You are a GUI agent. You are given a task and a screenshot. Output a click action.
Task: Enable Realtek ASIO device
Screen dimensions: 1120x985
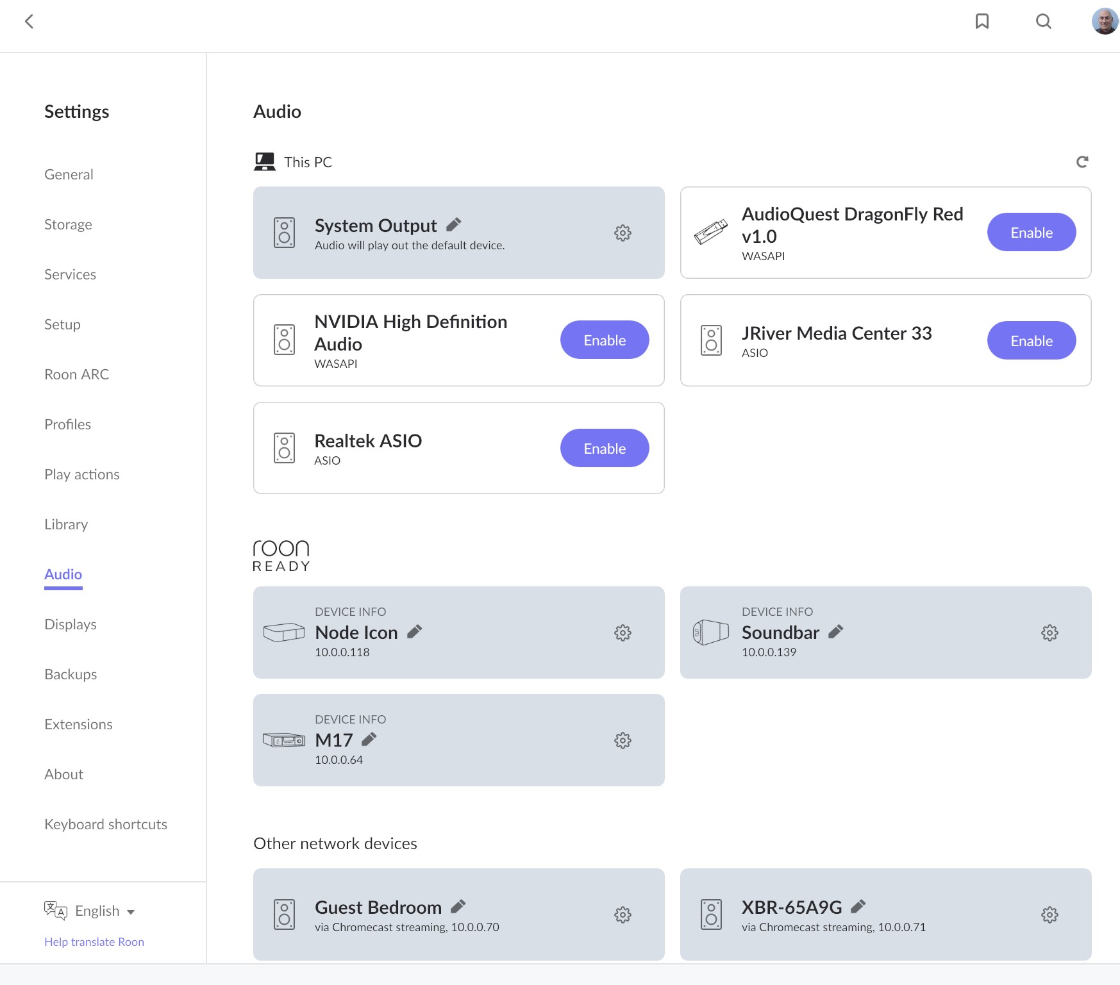(x=605, y=448)
